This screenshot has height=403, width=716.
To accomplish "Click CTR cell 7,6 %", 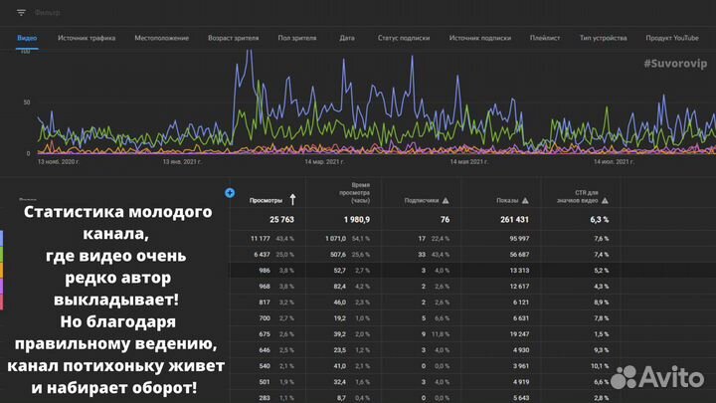I will click(602, 239).
